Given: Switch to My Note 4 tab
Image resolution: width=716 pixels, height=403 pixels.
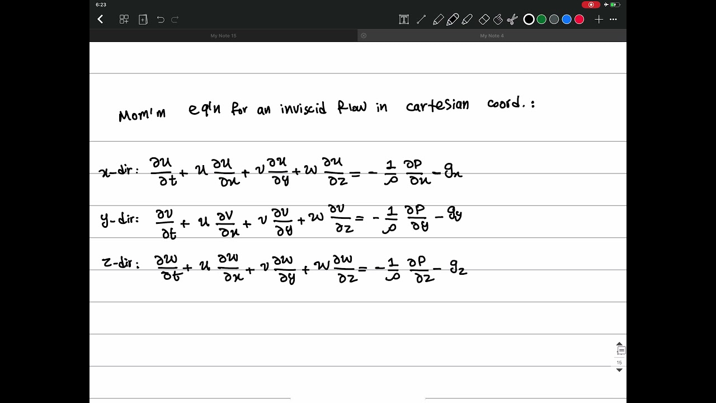Looking at the screenshot, I should pos(492,36).
